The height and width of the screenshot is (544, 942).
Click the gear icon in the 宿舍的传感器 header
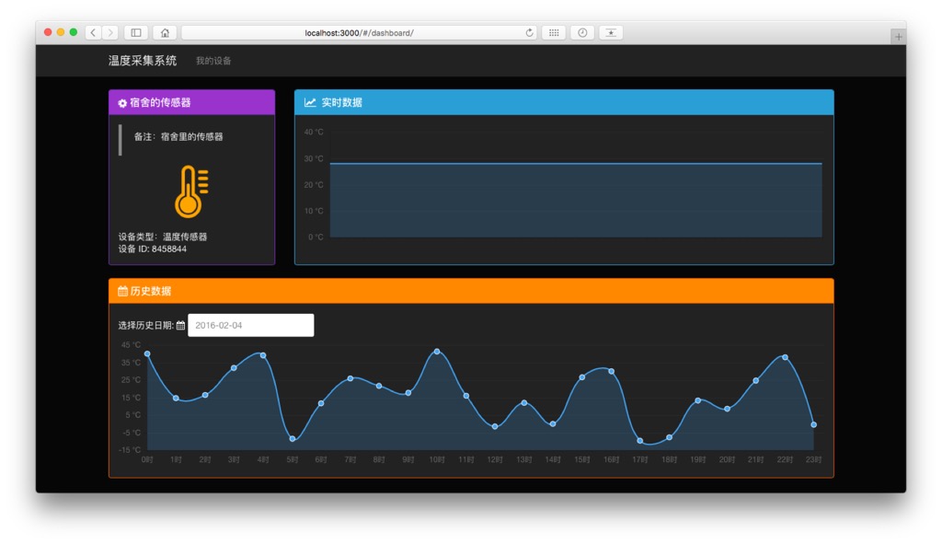pos(122,103)
